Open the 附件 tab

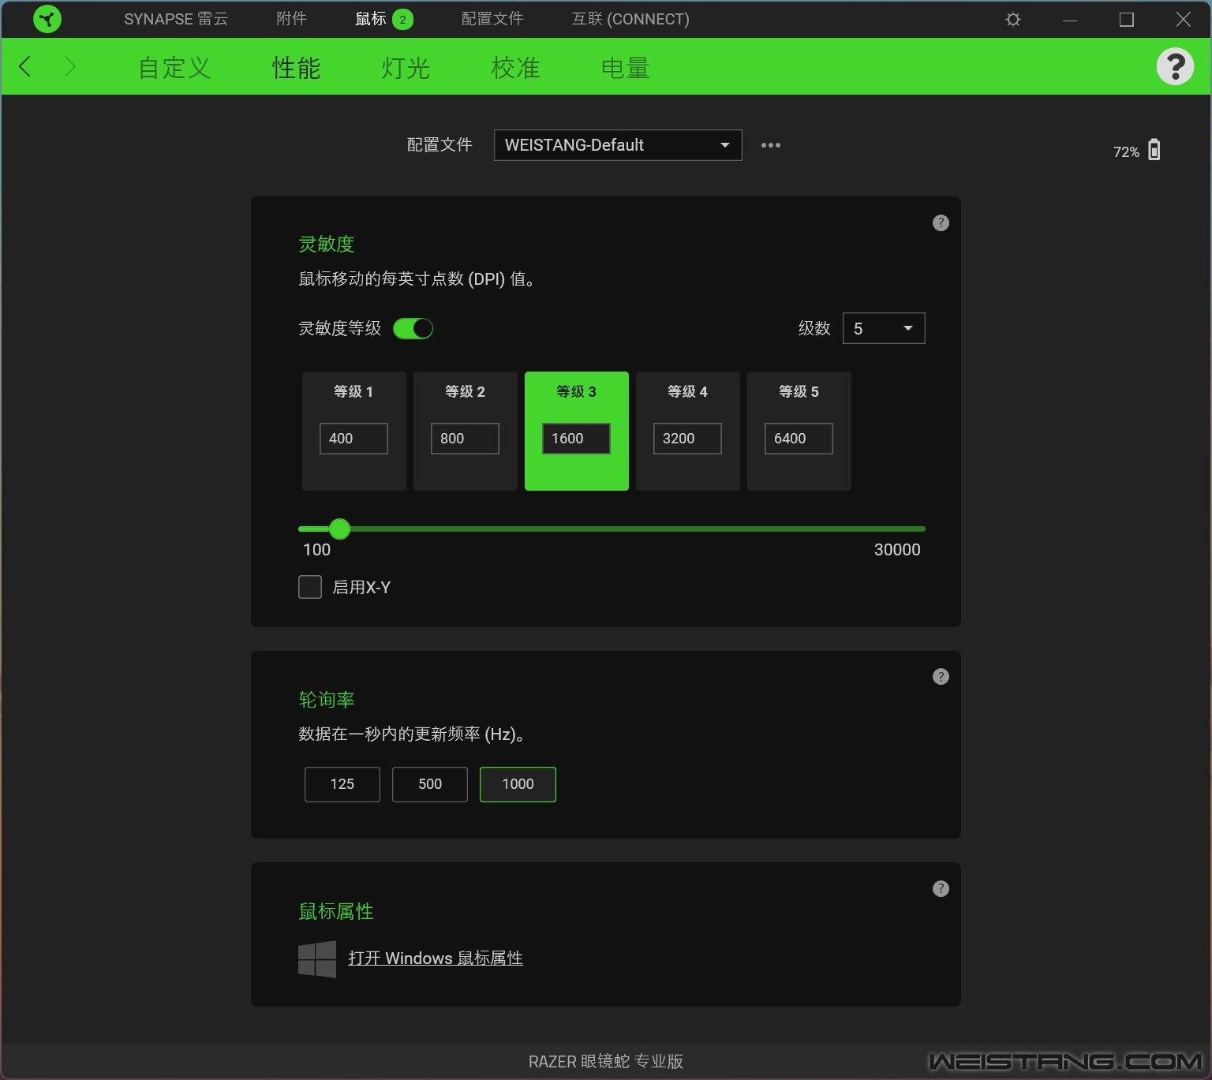point(291,19)
